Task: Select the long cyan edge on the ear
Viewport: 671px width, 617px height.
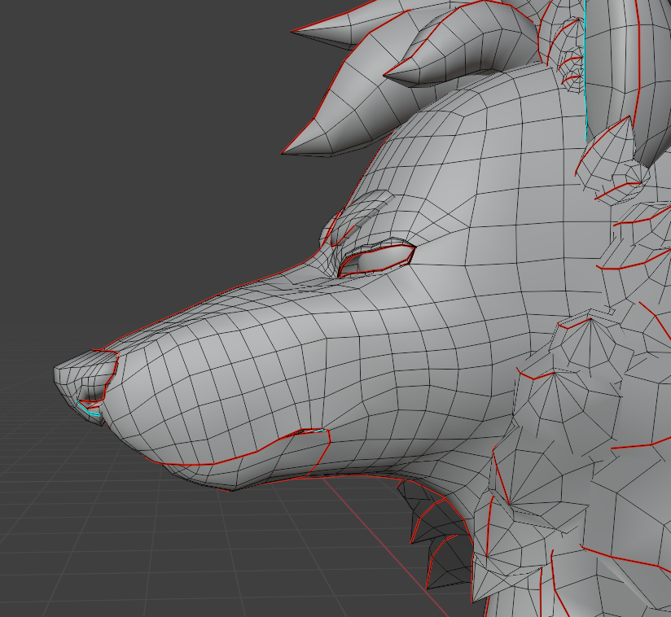Action: pyautogui.click(x=585, y=71)
